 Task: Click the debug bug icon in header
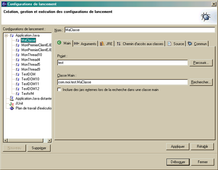click(206, 17)
